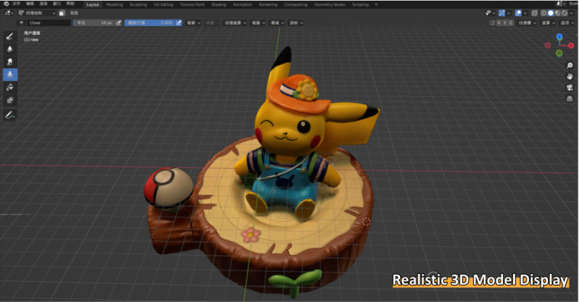Viewport: 579px width, 302px height.
Task: Open the 游标 cursor dropdown
Action: (296, 23)
